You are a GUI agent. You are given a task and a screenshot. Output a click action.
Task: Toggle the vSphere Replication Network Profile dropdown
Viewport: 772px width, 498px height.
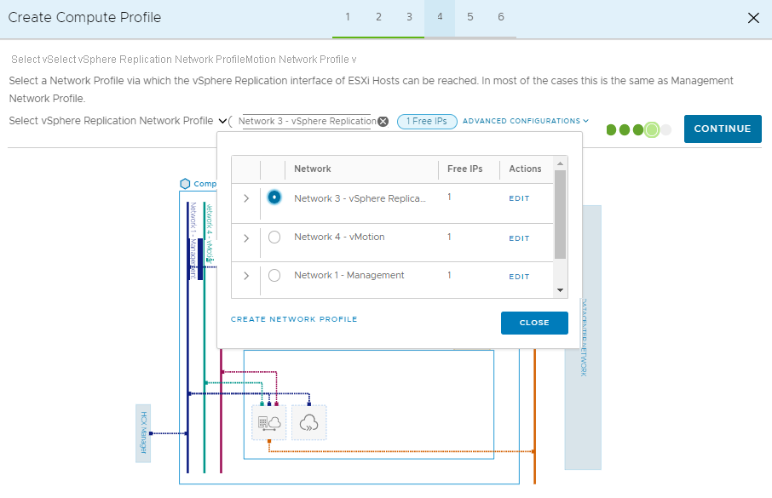point(222,121)
